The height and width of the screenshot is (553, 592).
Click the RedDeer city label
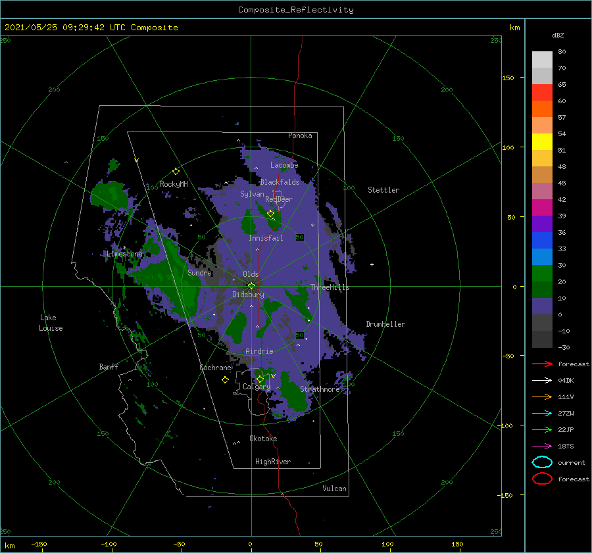pos(279,199)
